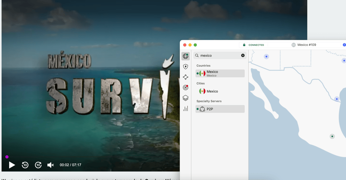Click the Countries section heading
Image resolution: width=346 pixels, height=180 pixels.
[x=203, y=66]
